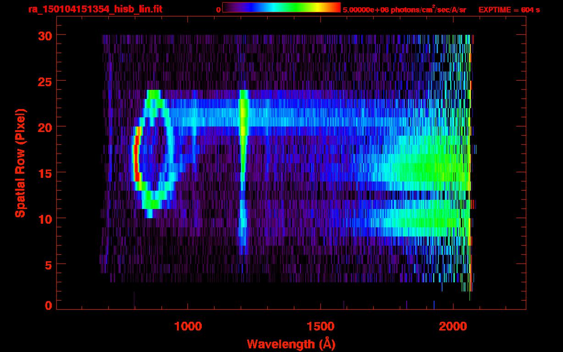This screenshot has width=563, height=352.
Task: Click the 25 spatial row tick label
Action: point(44,81)
